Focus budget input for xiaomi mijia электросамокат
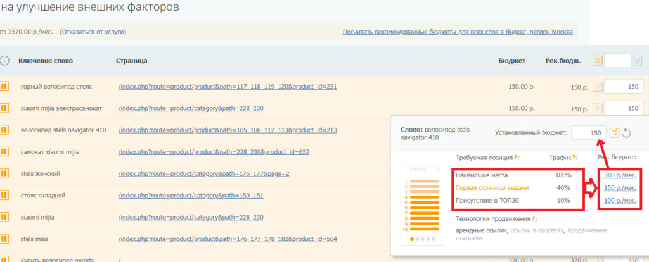 tap(624, 108)
